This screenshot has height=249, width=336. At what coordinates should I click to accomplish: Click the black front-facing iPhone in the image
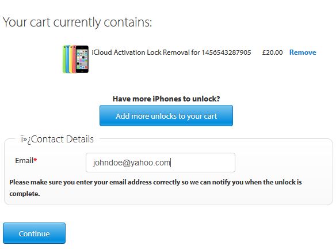click(82, 59)
